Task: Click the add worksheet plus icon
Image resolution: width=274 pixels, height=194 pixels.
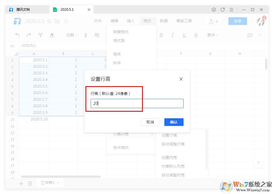Action: pyautogui.click(x=21, y=183)
